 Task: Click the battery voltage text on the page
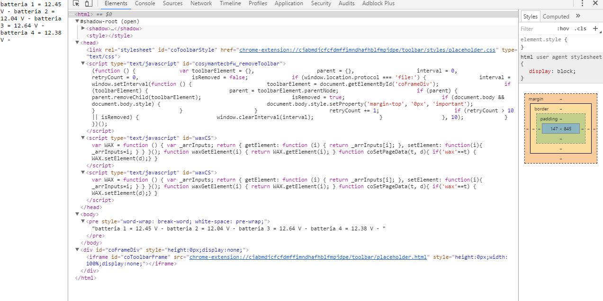click(31, 22)
